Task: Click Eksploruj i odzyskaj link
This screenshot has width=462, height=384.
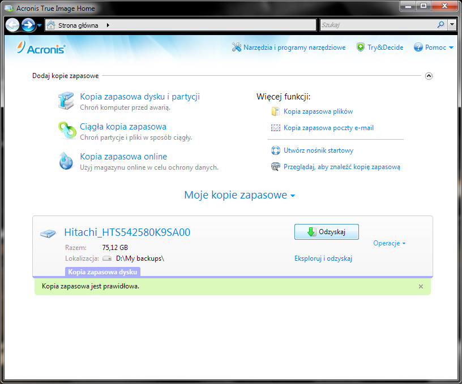Action: pyautogui.click(x=323, y=258)
